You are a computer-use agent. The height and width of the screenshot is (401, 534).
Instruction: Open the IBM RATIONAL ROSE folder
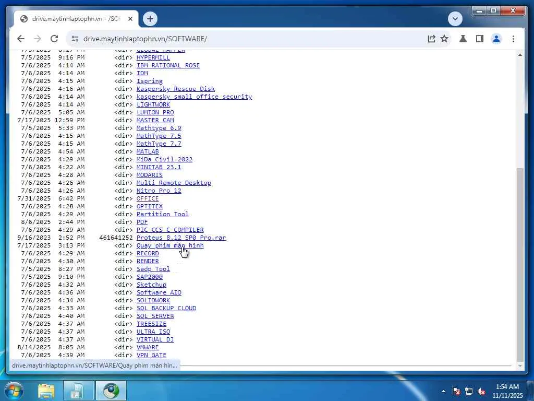coord(168,65)
